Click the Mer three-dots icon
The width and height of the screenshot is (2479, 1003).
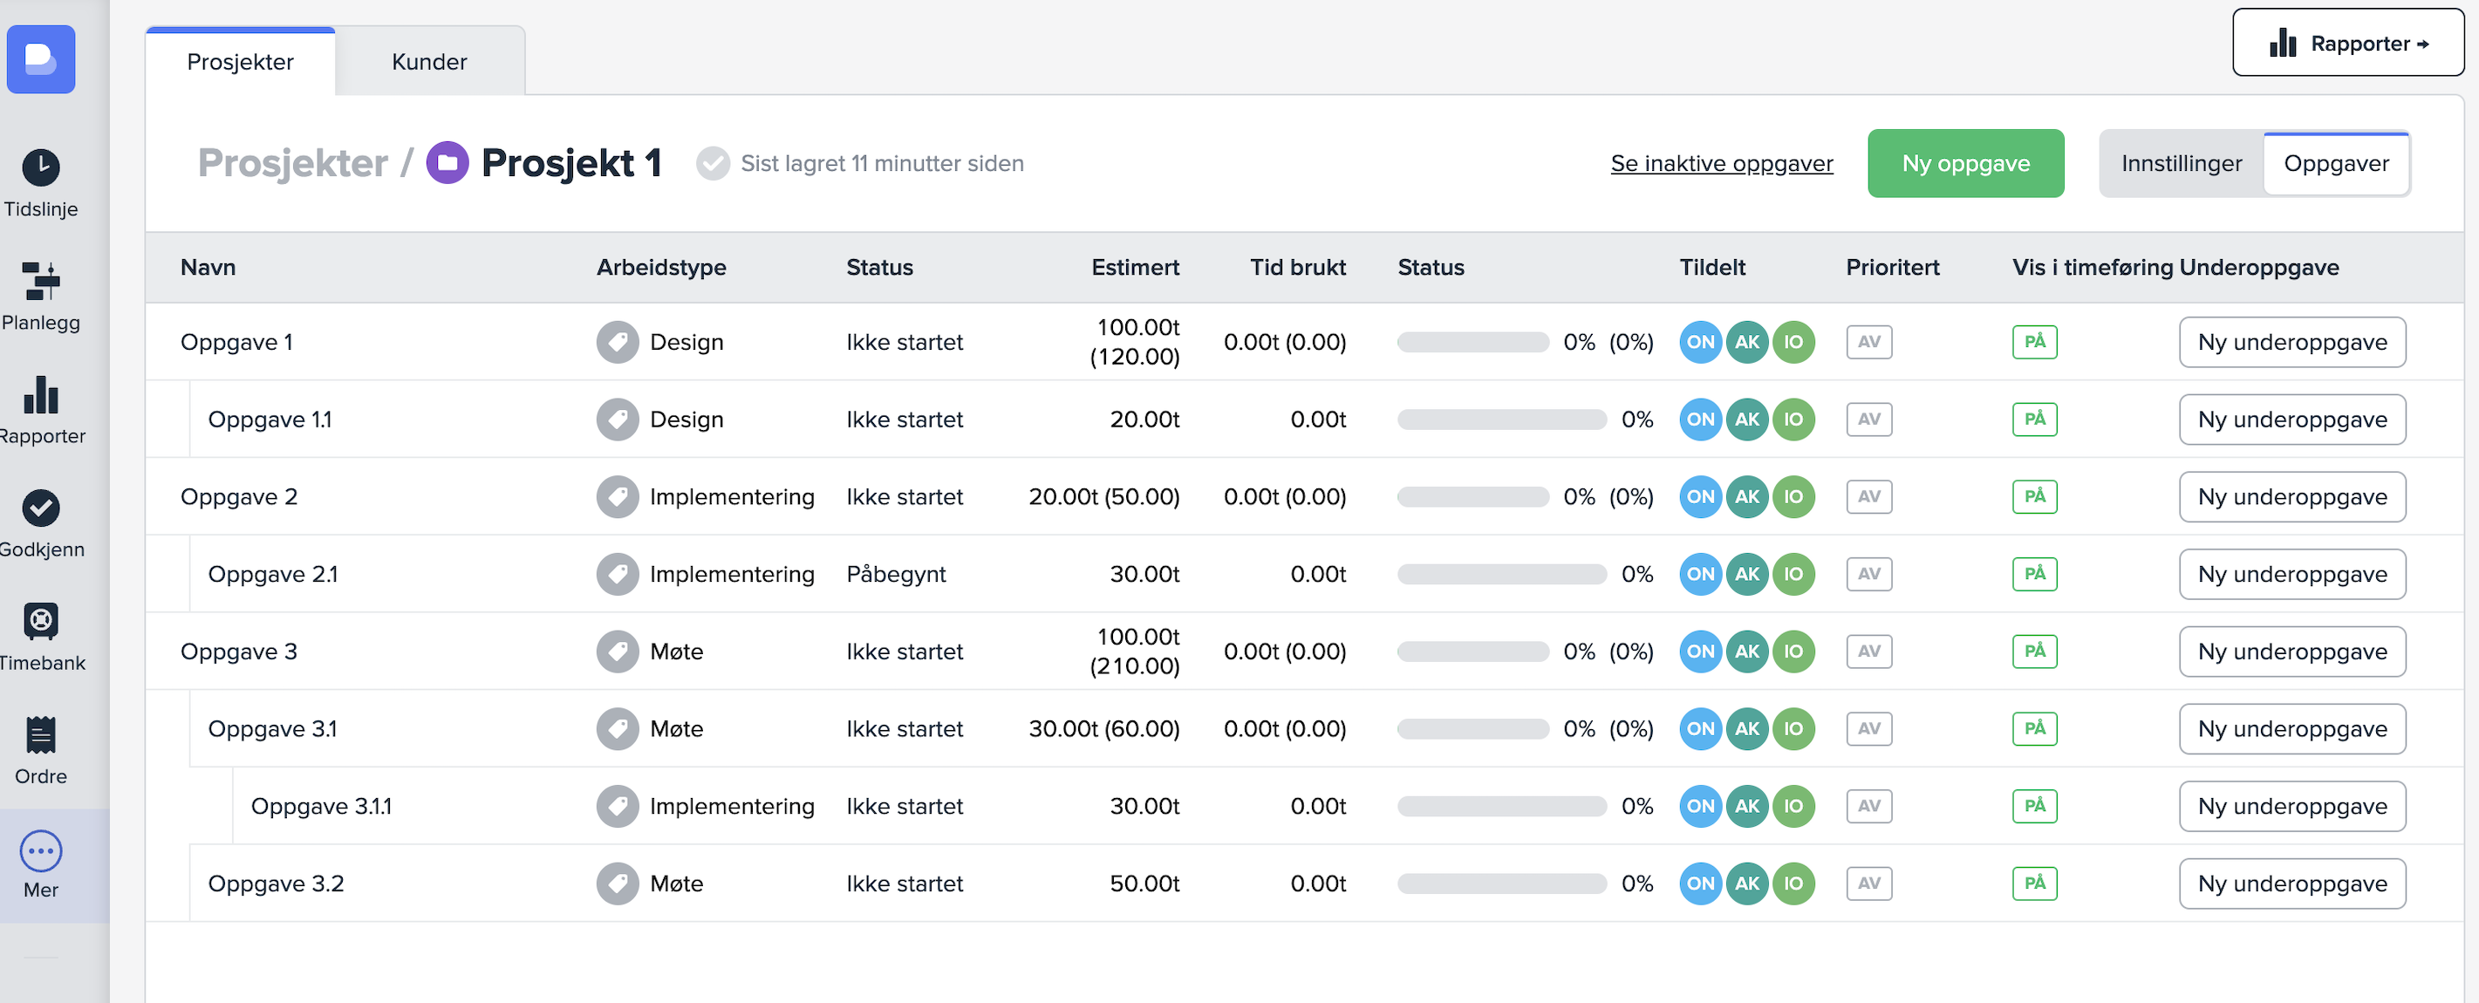tap(40, 852)
